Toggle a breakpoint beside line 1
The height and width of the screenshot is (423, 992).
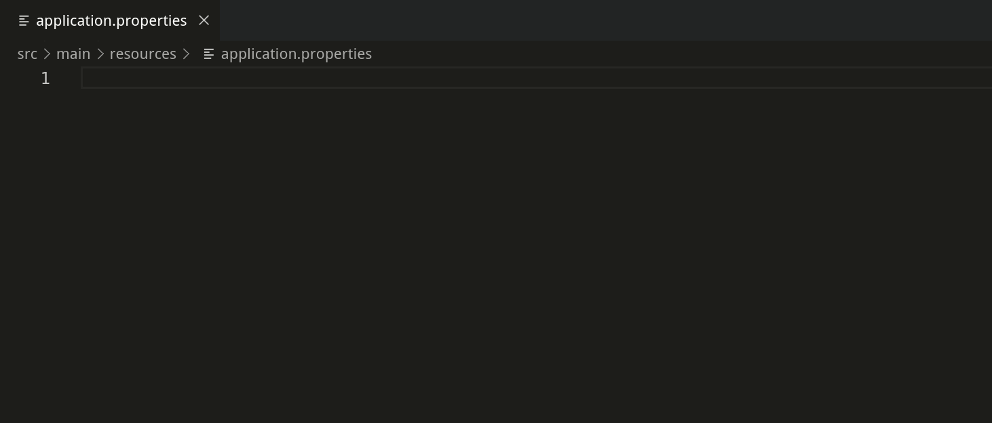(20, 78)
